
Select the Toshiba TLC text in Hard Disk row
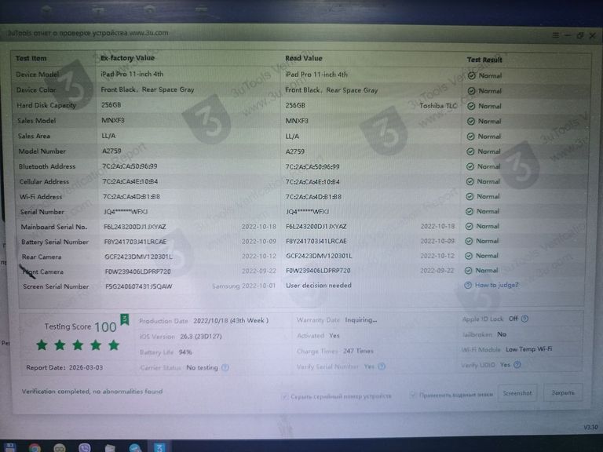438,106
